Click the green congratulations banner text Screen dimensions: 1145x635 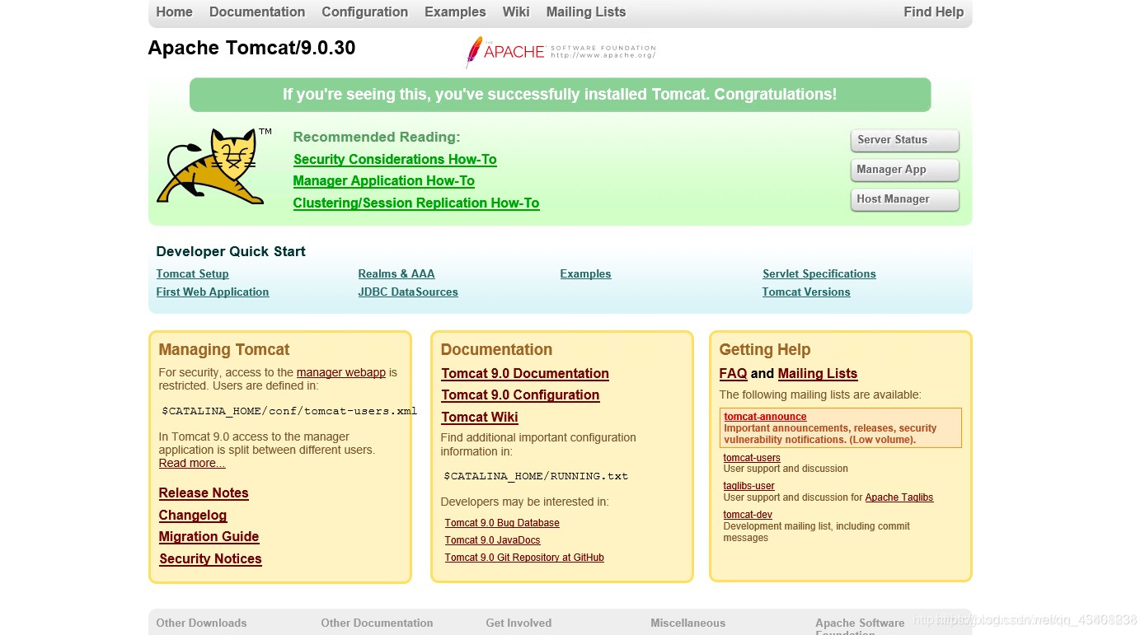[x=560, y=95]
